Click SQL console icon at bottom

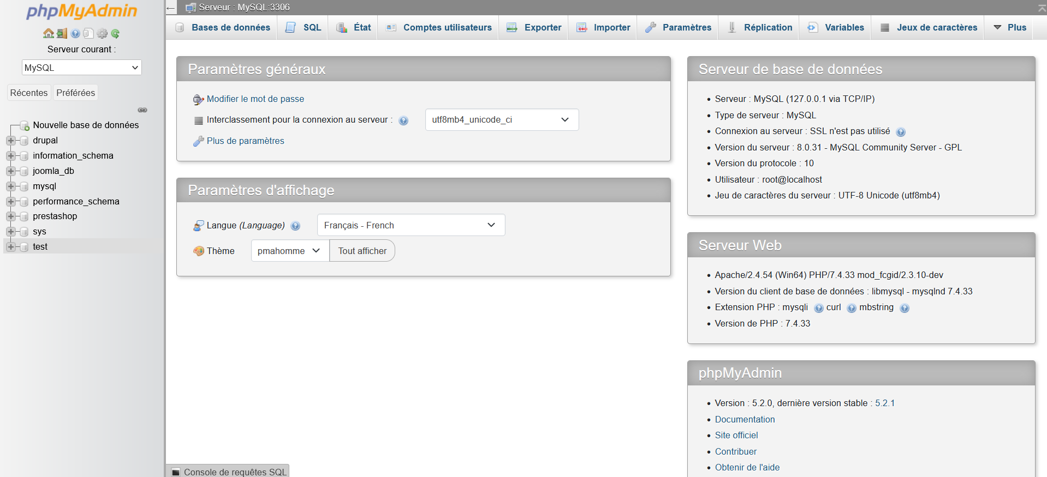point(176,472)
